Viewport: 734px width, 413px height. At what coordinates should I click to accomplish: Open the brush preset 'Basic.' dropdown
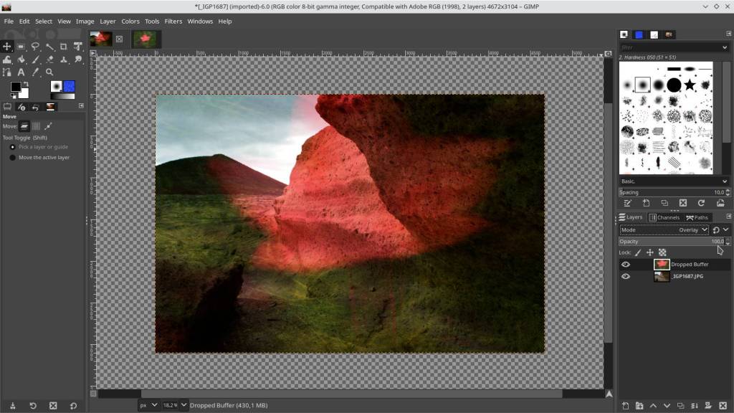click(674, 181)
